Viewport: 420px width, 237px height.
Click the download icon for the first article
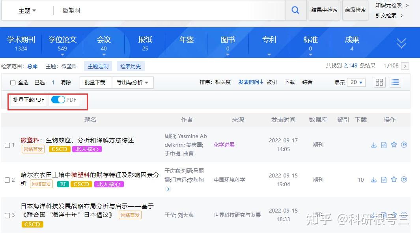373,145
